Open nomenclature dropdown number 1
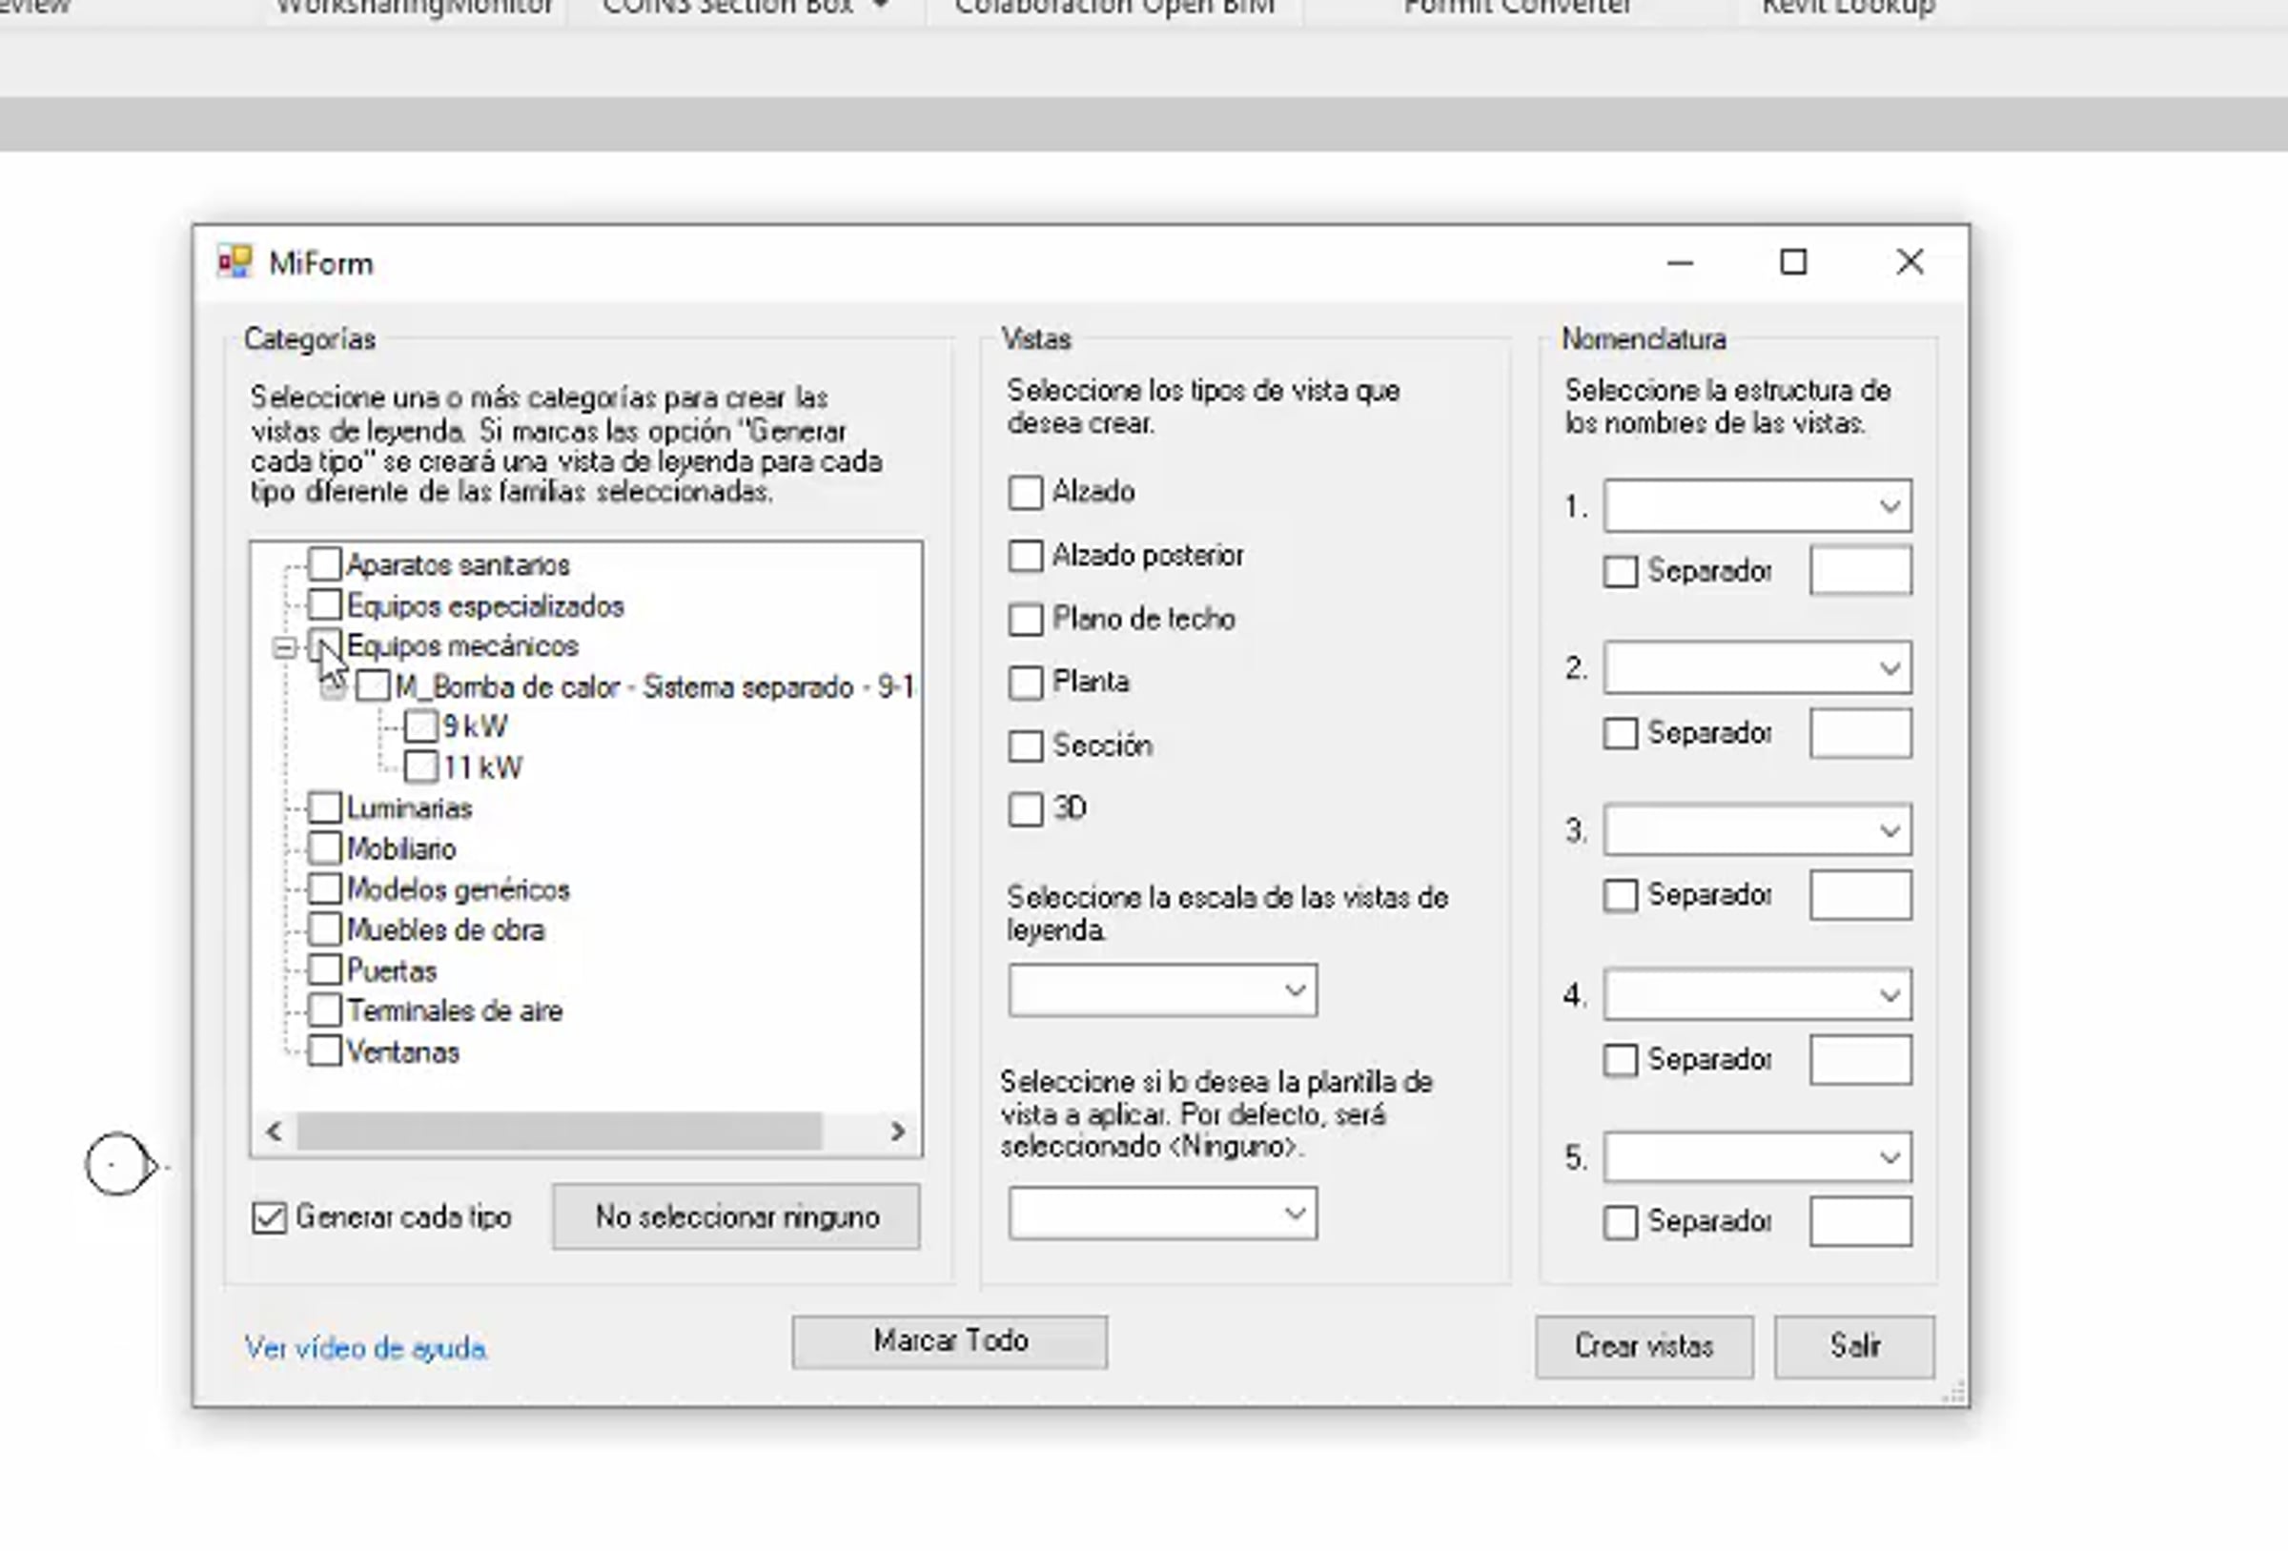Image resolution: width=2288 pixels, height=1551 pixels. [x=1757, y=506]
